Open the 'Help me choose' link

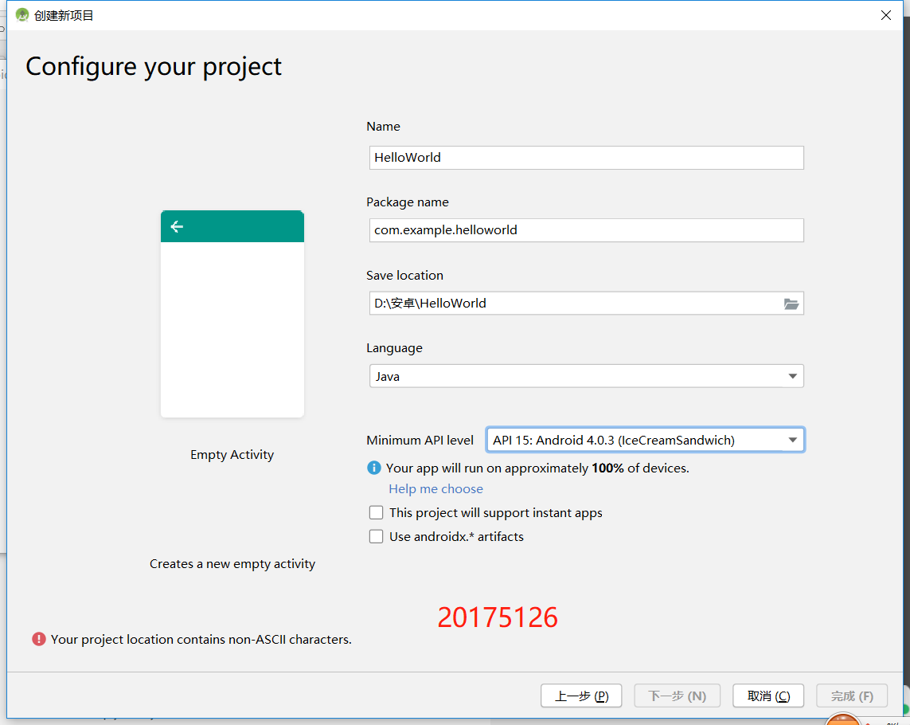[x=435, y=488]
